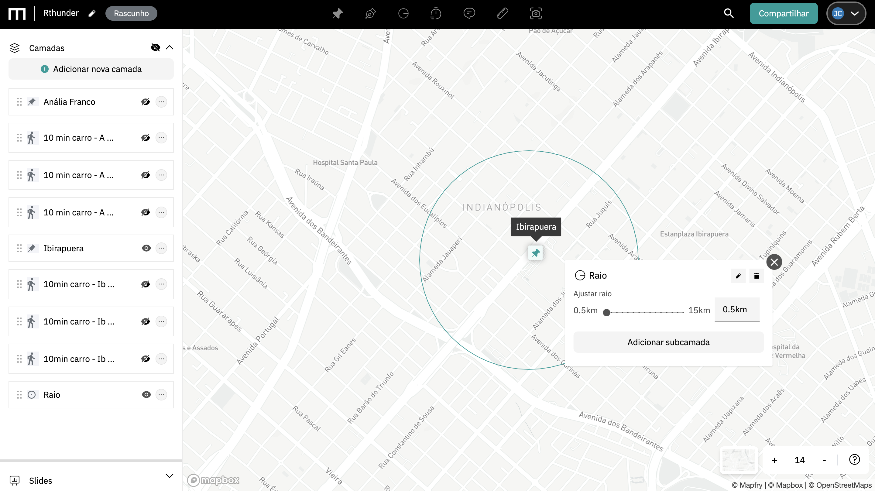Collapse the Camadas panel
The height and width of the screenshot is (491, 875).
coord(170,48)
